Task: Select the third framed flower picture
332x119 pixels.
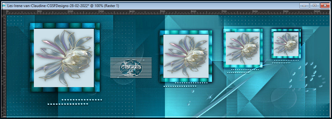Action: [x=243, y=48]
